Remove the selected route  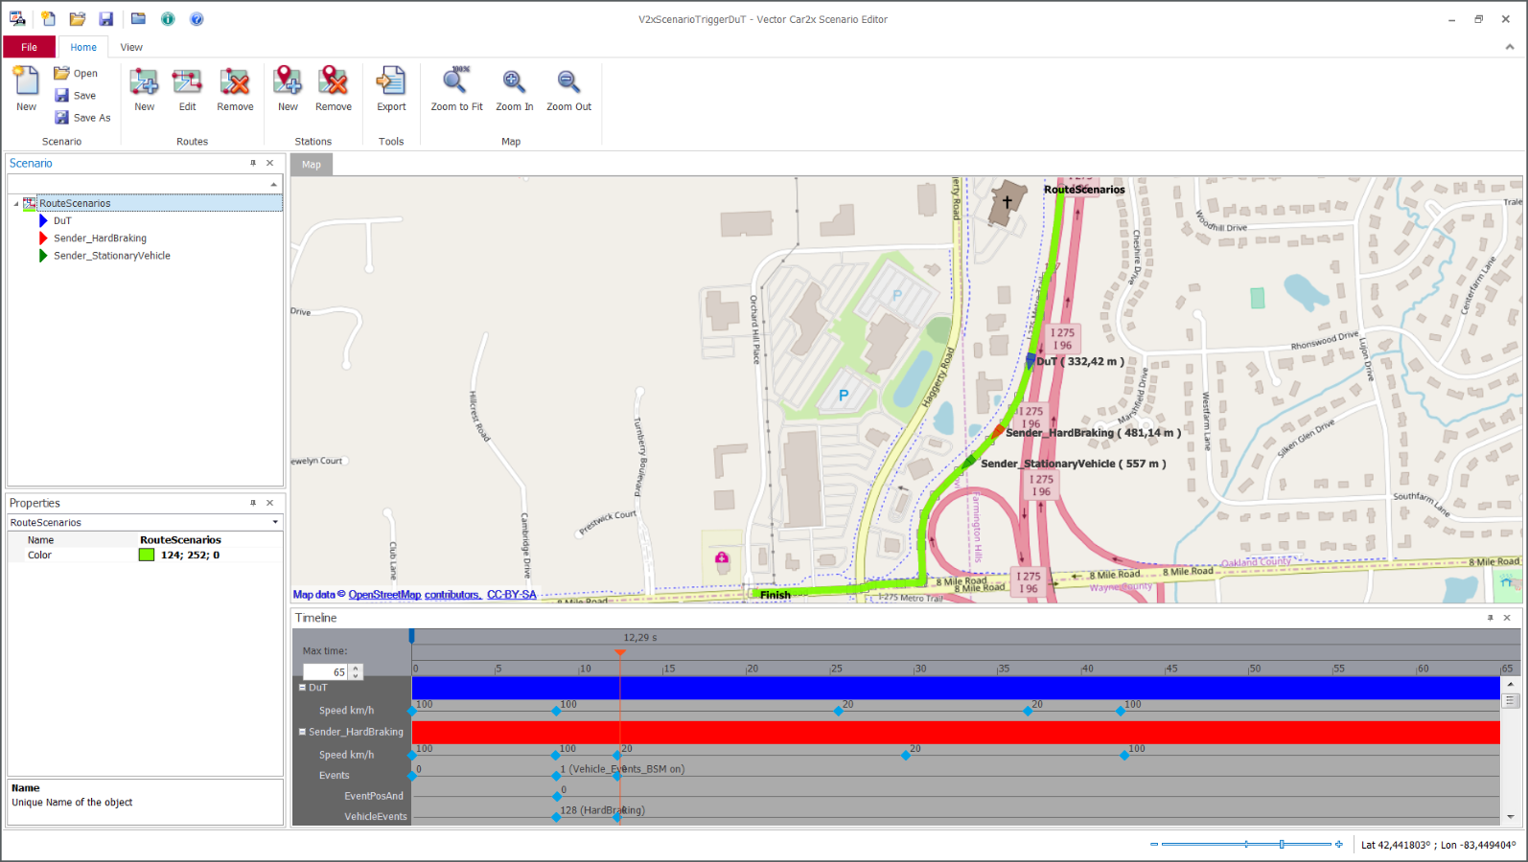[235, 88]
